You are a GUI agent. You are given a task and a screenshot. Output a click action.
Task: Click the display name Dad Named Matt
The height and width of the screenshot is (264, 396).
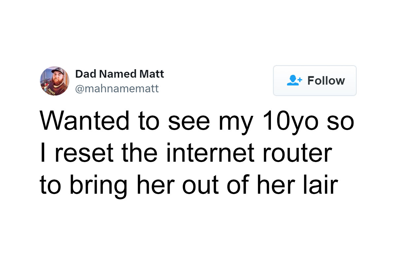(119, 74)
